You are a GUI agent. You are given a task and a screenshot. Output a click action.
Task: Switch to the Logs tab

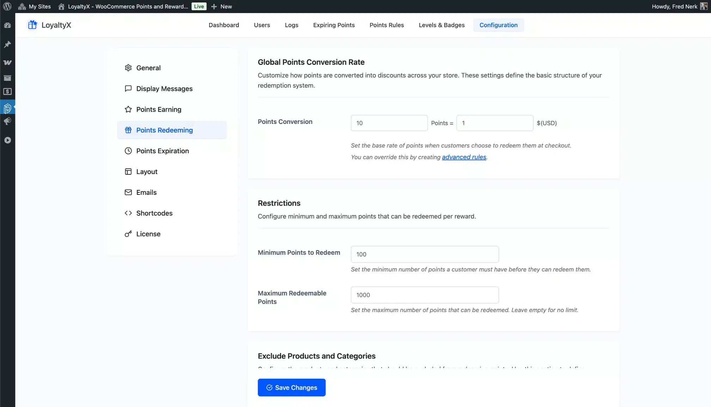291,25
